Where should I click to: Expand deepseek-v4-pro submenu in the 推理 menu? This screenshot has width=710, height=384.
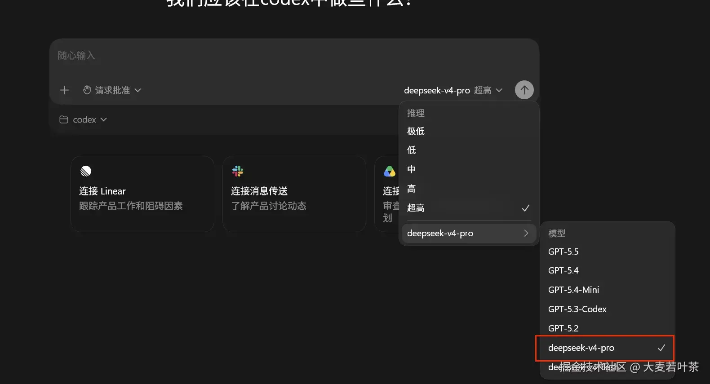[468, 233]
